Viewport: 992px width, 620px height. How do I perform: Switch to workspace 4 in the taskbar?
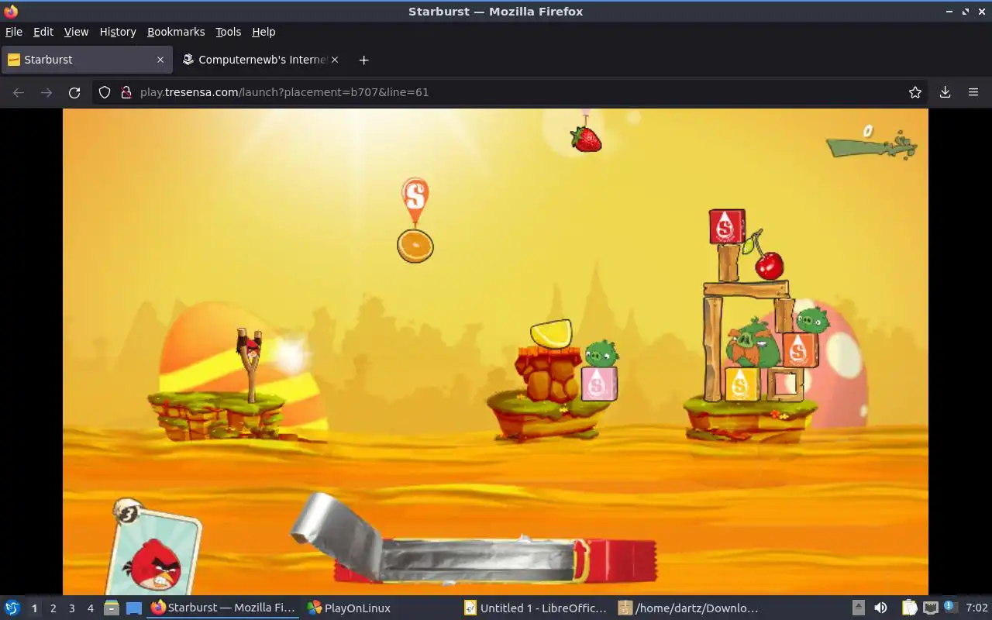[x=90, y=608]
